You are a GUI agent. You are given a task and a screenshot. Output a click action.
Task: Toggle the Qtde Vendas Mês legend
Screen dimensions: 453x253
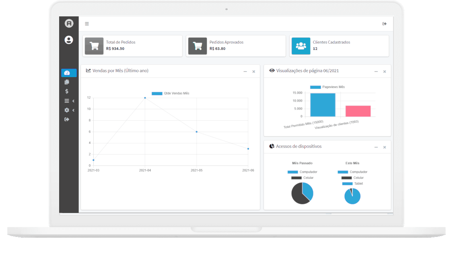click(x=171, y=93)
